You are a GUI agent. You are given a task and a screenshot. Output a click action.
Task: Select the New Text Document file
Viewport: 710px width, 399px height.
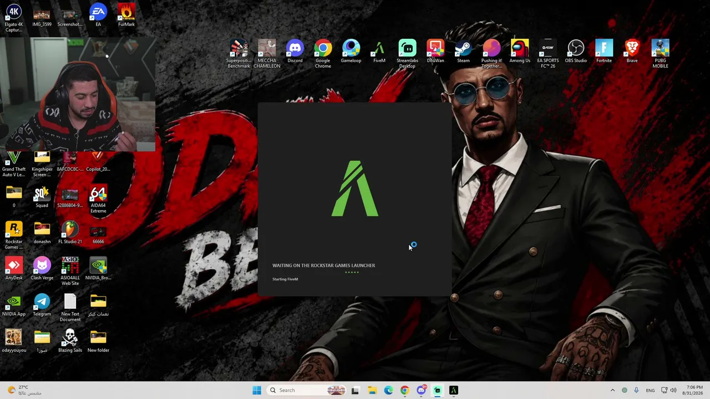coord(70,308)
